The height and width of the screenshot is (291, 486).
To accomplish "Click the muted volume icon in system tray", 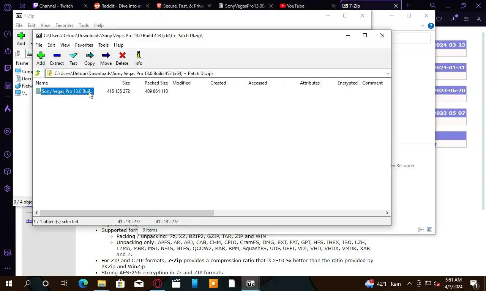I will pyautogui.click(x=437, y=283).
